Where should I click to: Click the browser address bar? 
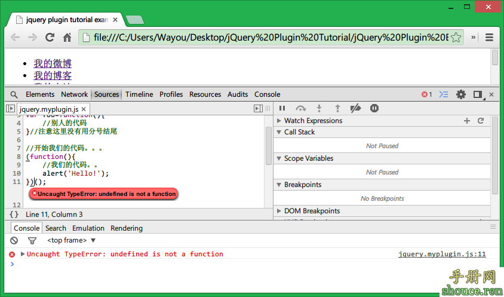(269, 37)
